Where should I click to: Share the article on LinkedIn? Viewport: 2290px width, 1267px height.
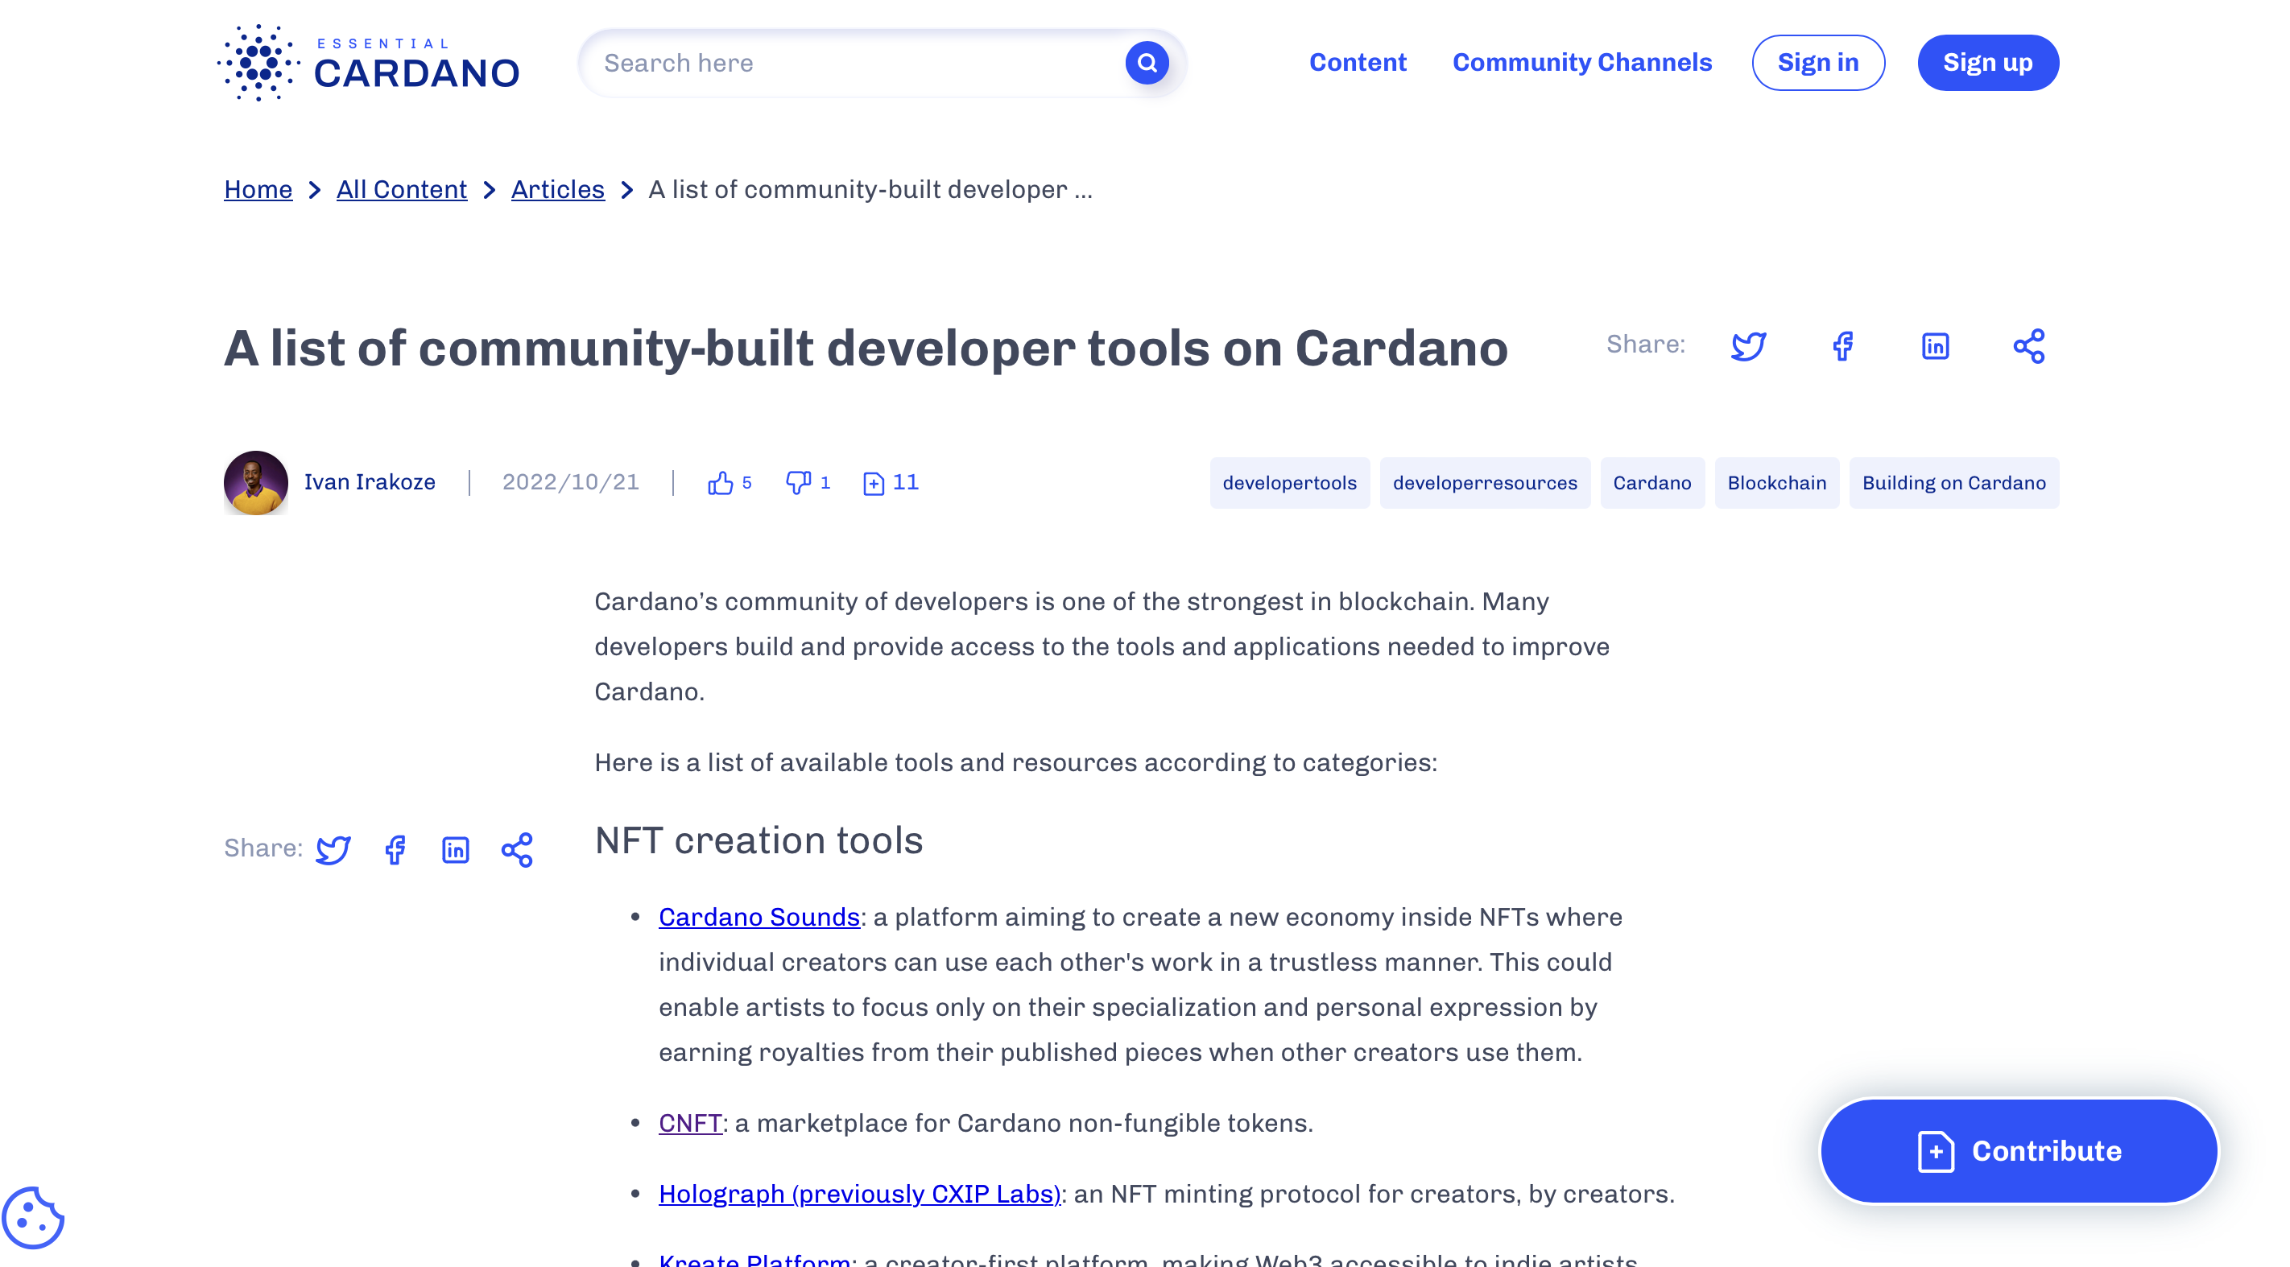(x=1935, y=346)
